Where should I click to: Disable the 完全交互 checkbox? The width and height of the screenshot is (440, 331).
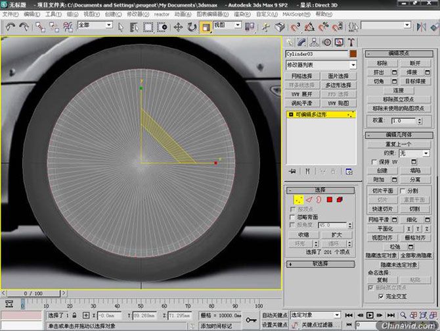381,296
